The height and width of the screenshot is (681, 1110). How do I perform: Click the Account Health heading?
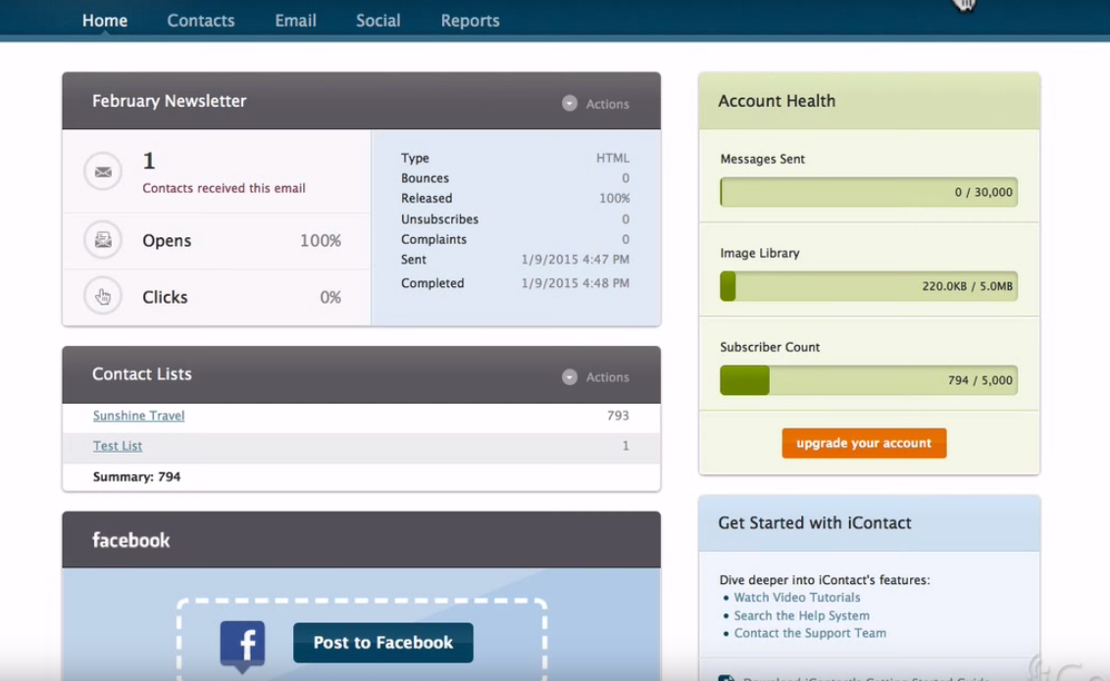[x=777, y=101]
